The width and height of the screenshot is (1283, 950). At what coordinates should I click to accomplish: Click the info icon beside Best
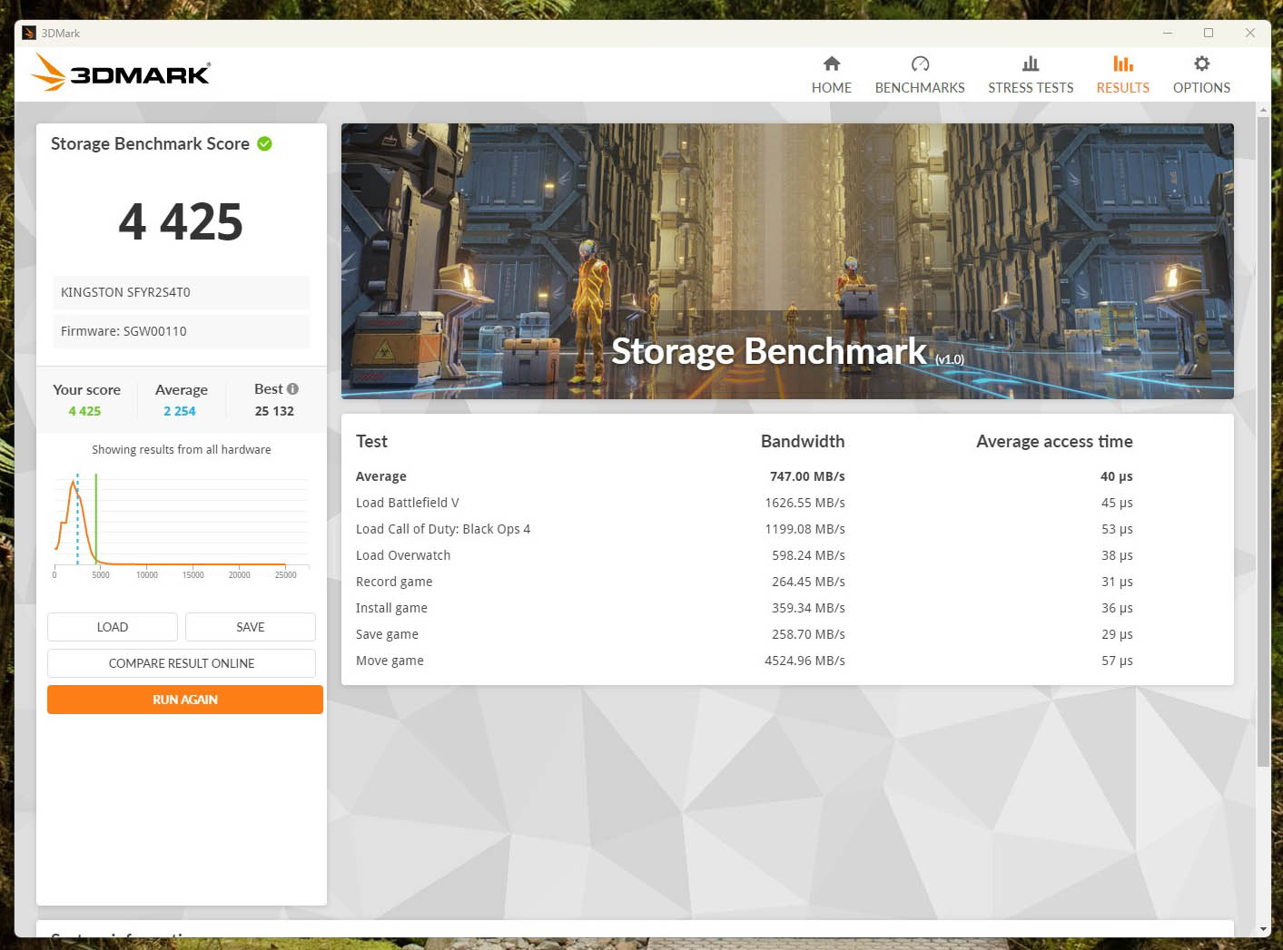292,388
